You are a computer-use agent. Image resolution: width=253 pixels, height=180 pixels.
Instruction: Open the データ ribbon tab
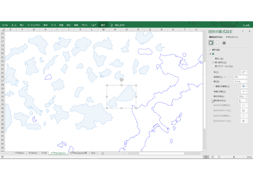[x=53, y=25]
